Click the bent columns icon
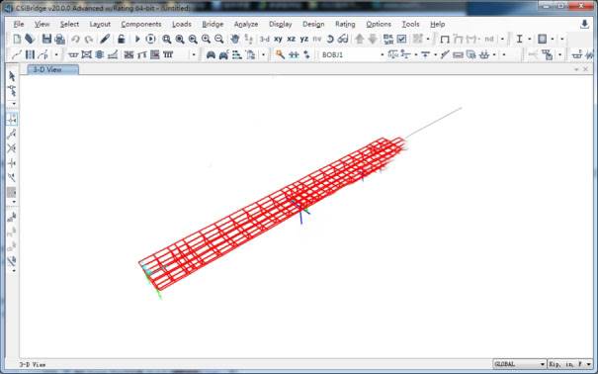This screenshot has width=598, height=374. click(x=168, y=54)
